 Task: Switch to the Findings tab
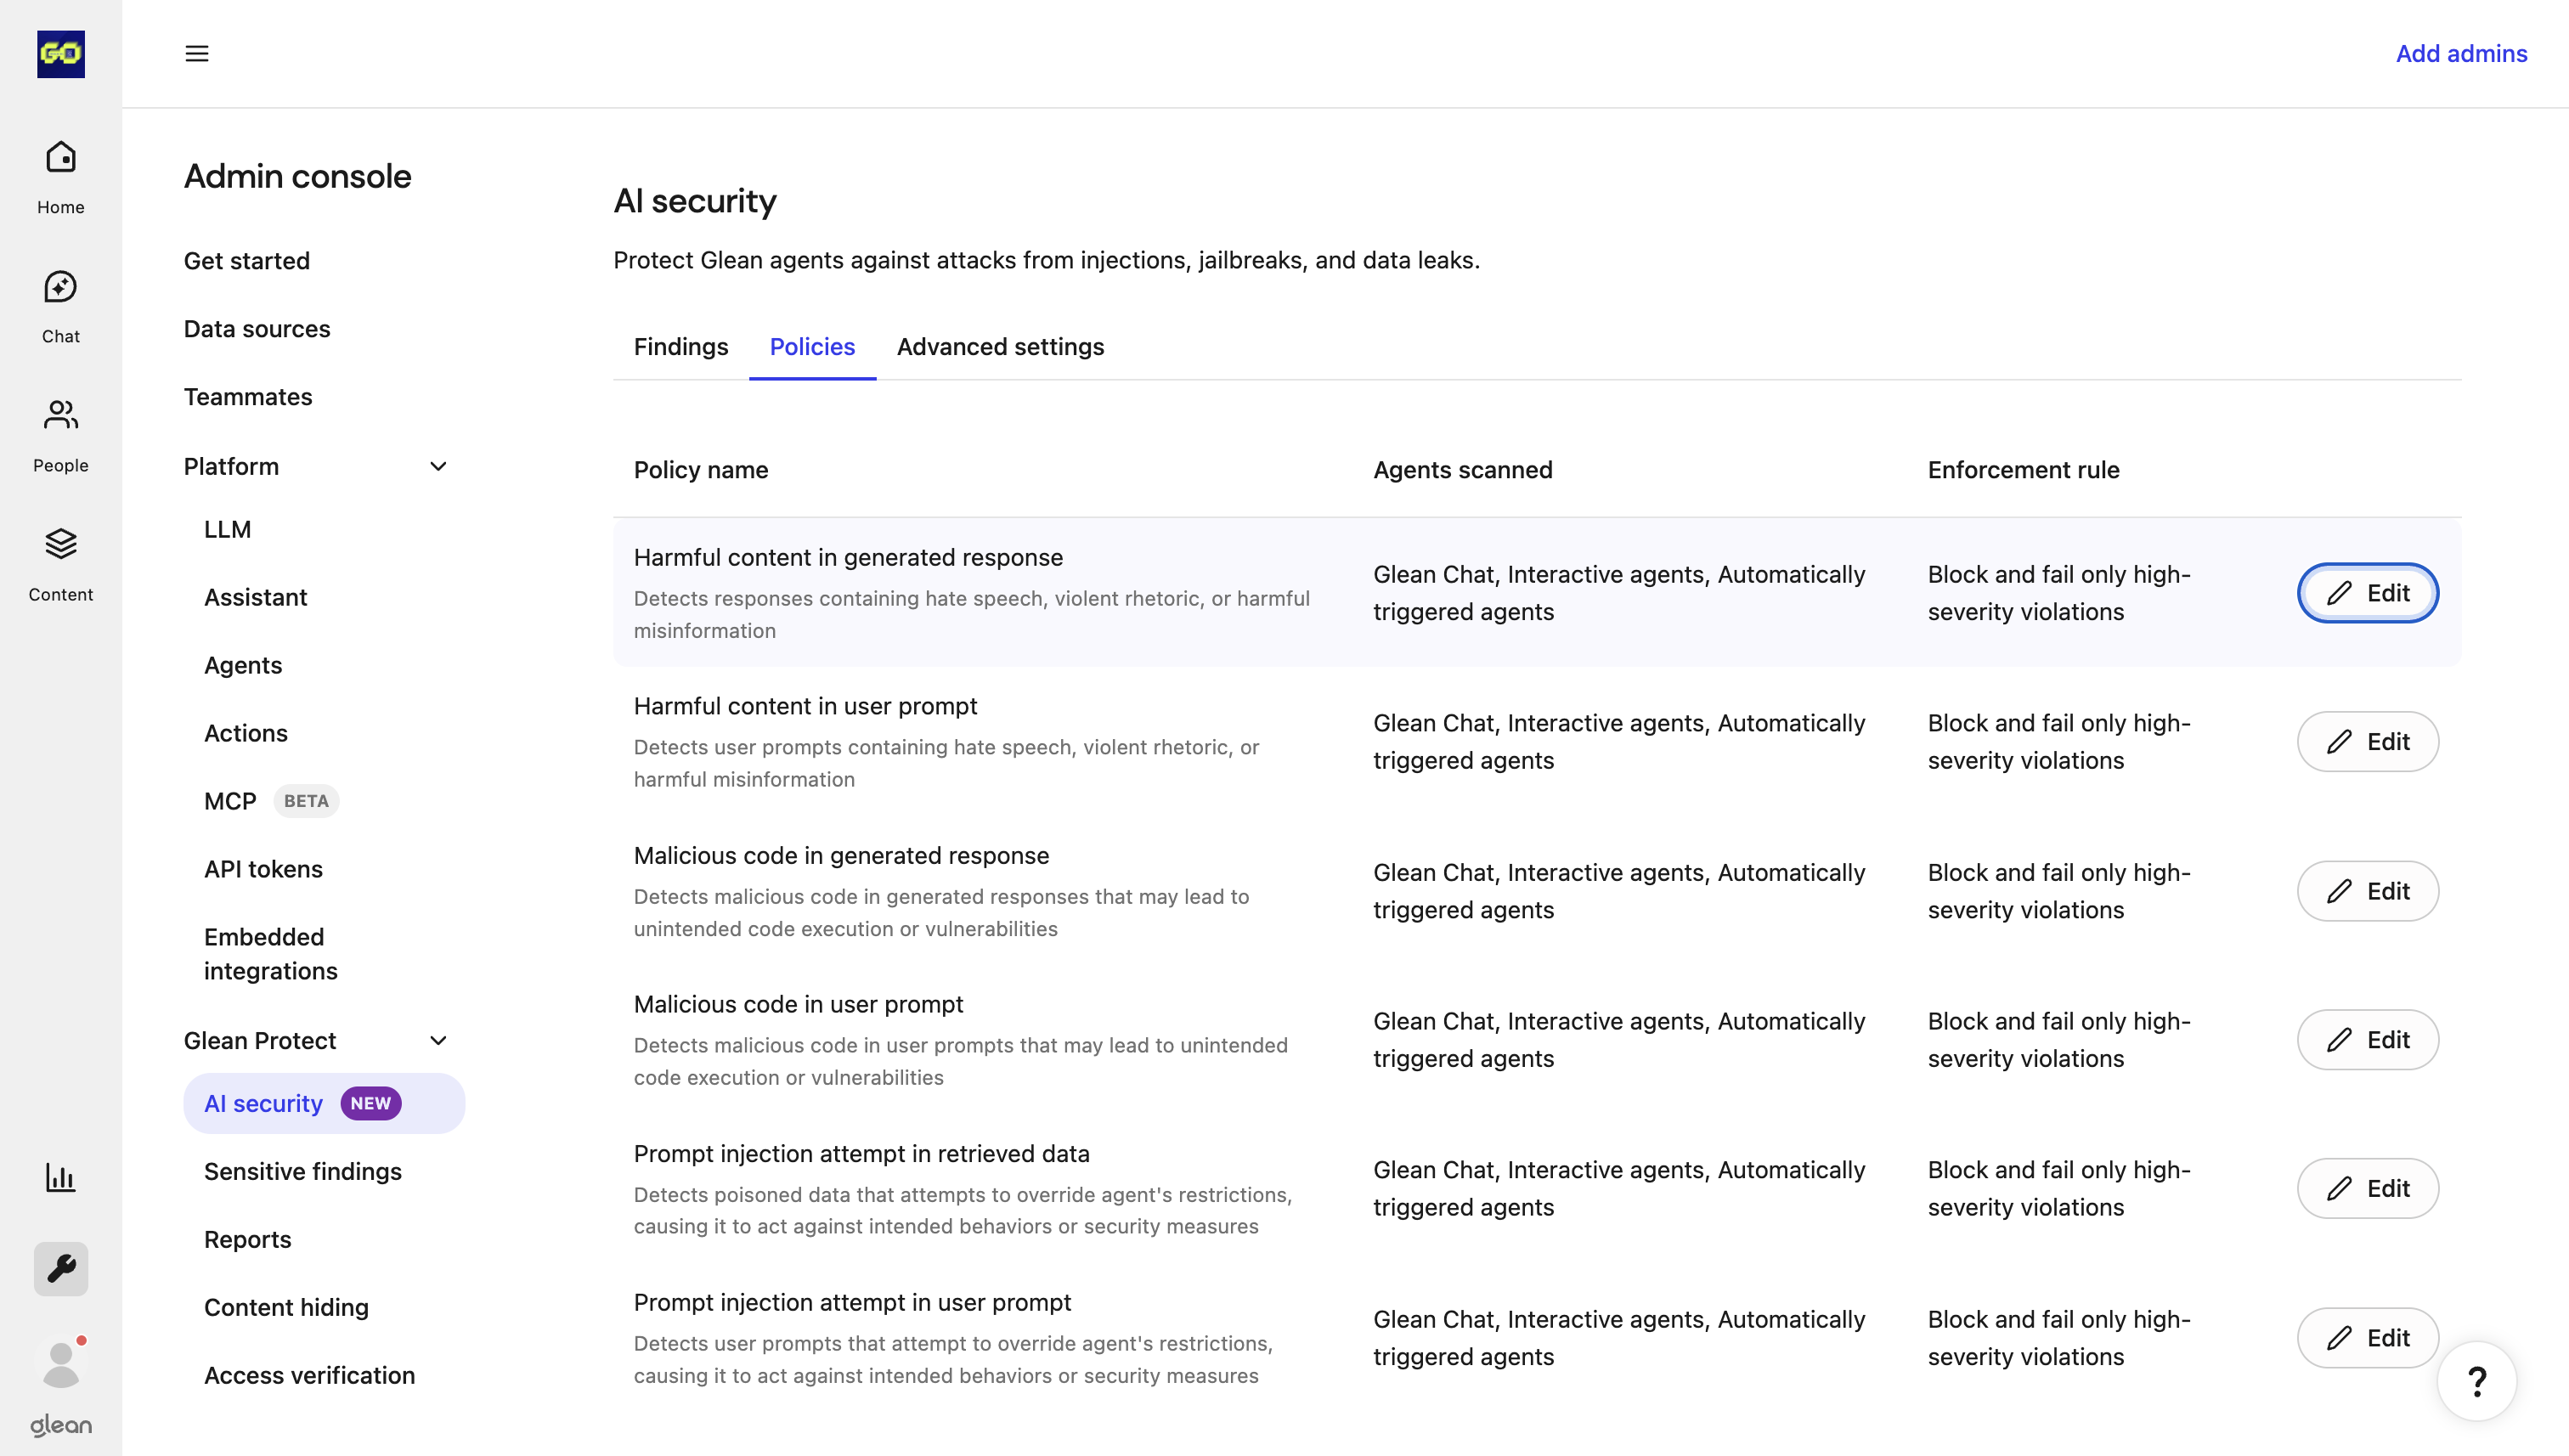coord(680,346)
